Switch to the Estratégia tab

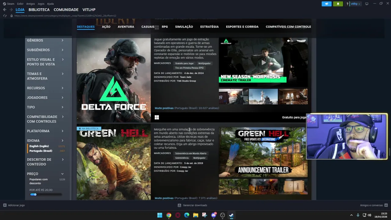(x=209, y=27)
